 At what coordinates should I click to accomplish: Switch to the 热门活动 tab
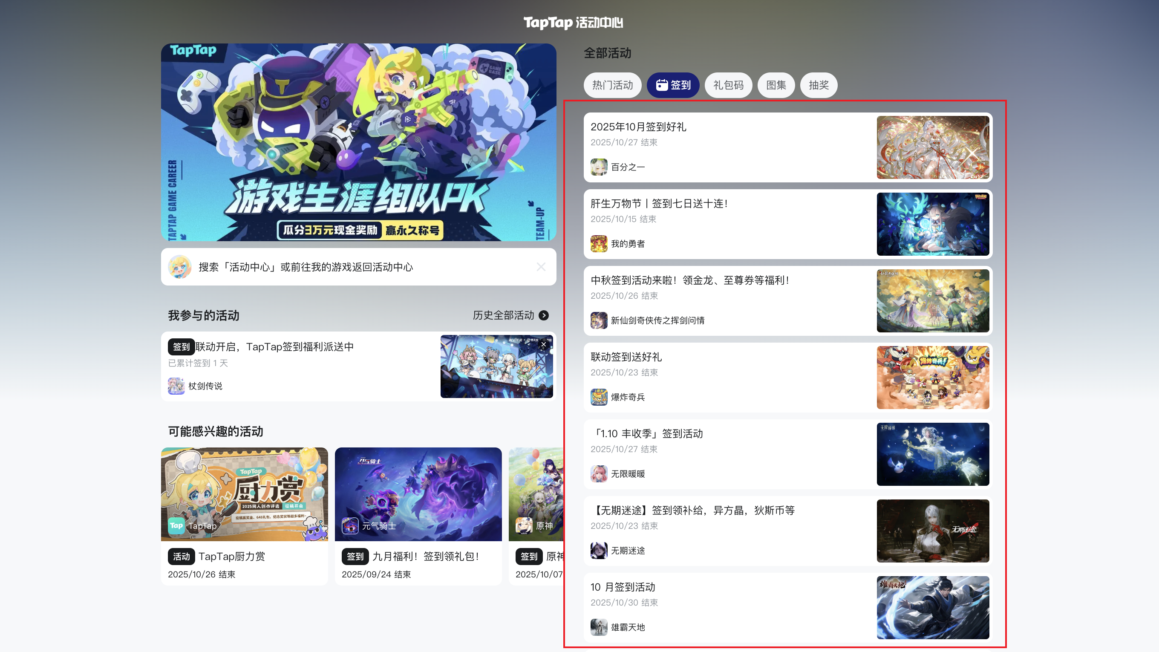click(x=612, y=85)
